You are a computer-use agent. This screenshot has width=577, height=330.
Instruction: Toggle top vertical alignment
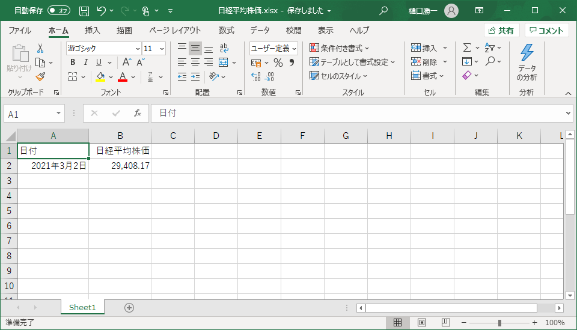(x=182, y=48)
